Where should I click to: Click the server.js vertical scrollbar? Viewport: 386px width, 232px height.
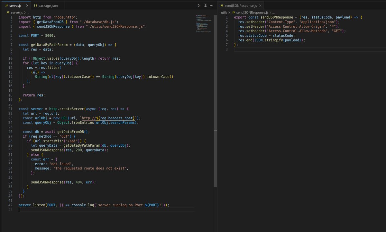(x=215, y=101)
